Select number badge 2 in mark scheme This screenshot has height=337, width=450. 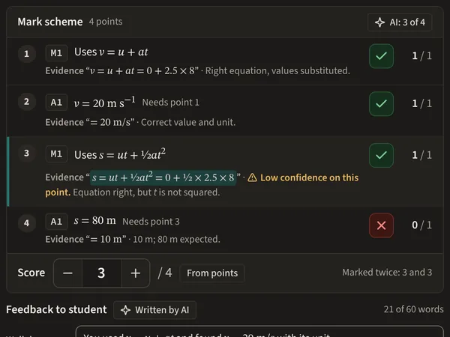point(27,101)
